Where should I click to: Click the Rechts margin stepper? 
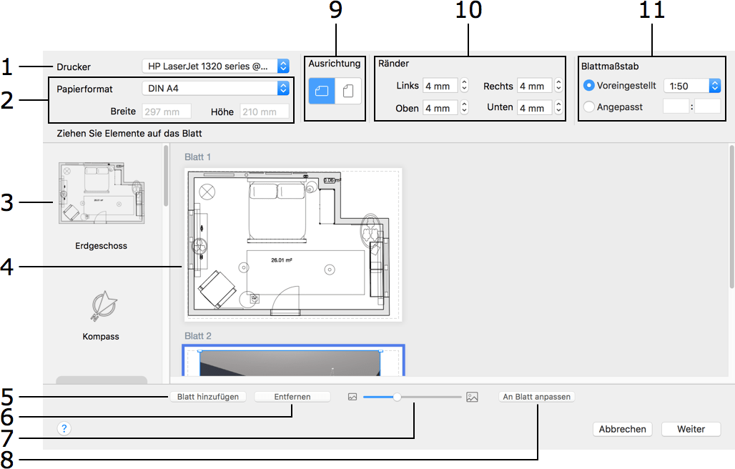[558, 85]
